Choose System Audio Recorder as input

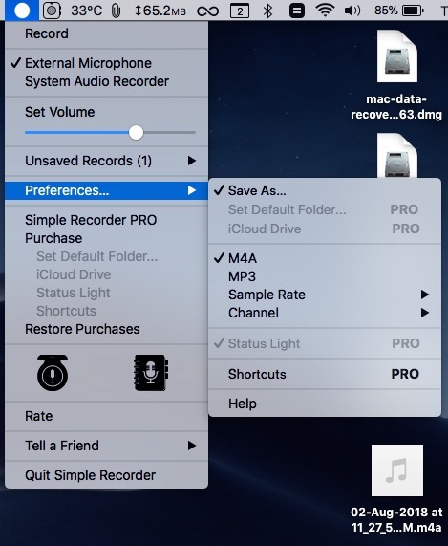click(x=106, y=81)
